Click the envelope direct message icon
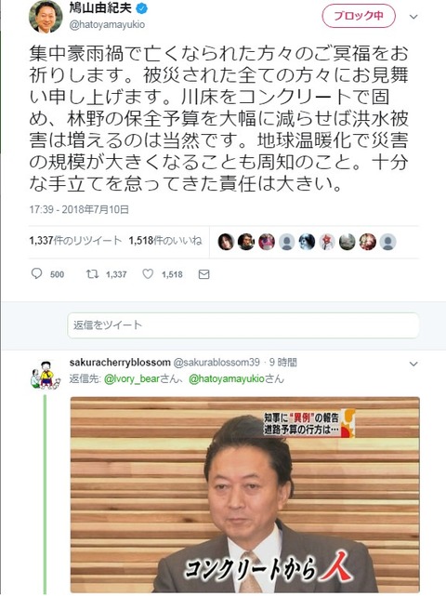This screenshot has height=596, width=446. [204, 274]
